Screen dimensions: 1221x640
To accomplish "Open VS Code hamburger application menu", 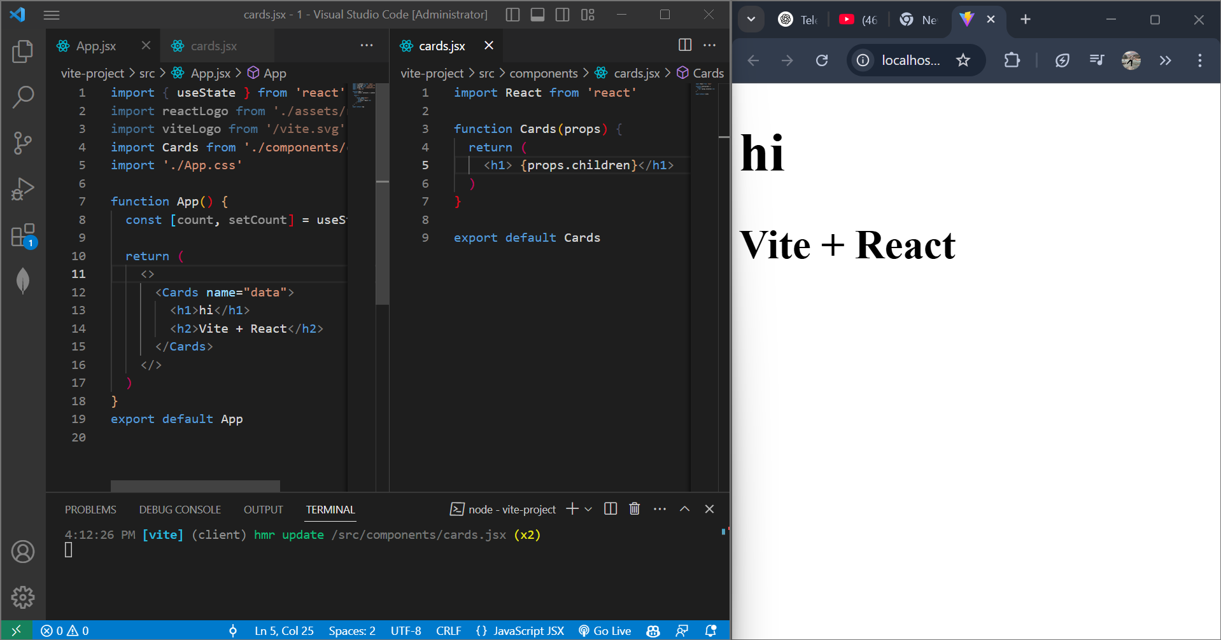I will click(x=52, y=15).
